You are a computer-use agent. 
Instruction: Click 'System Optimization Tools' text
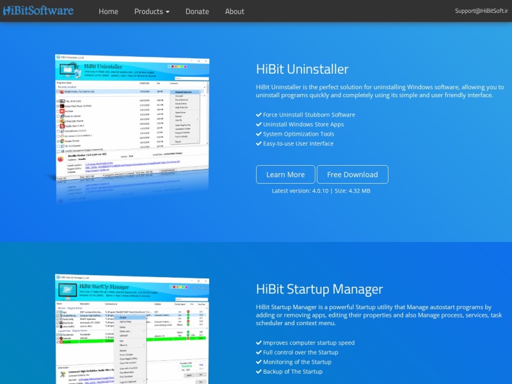298,134
